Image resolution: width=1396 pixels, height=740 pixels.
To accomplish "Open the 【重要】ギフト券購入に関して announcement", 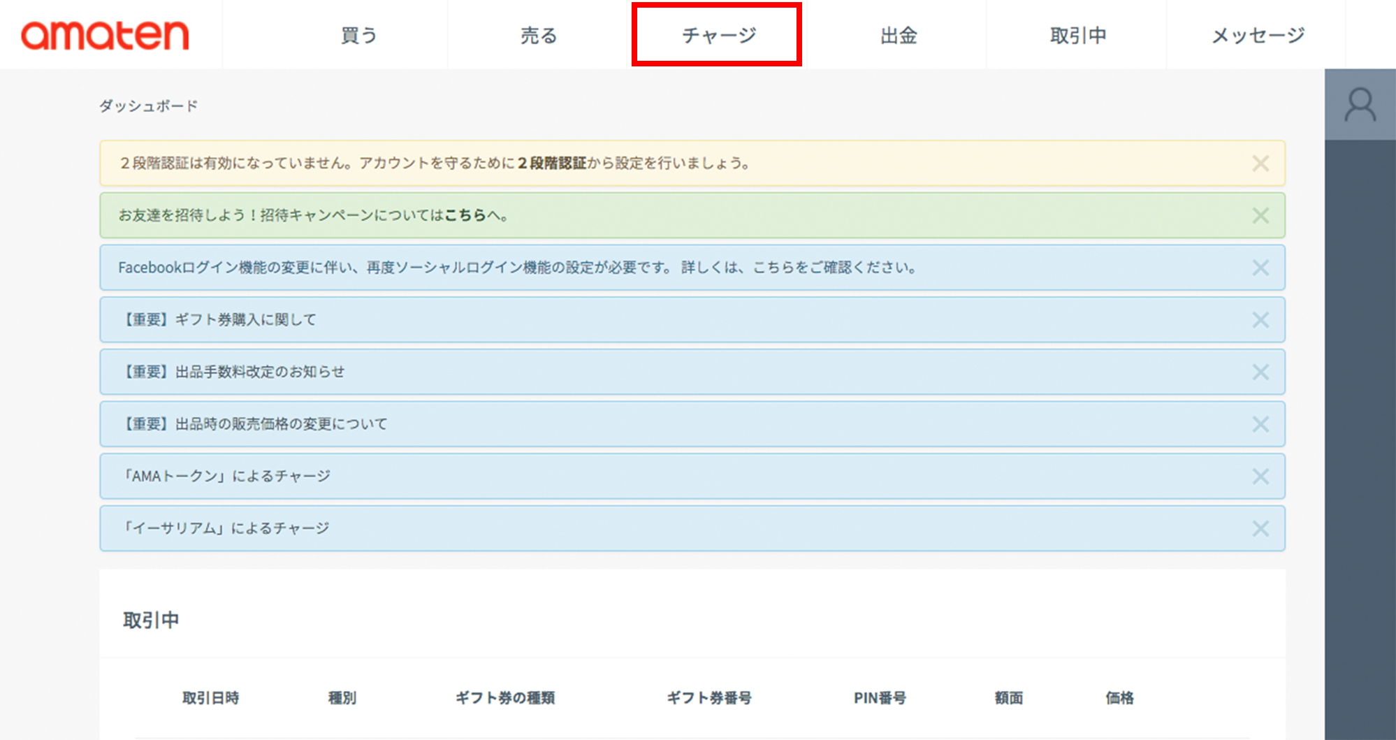I will point(218,320).
